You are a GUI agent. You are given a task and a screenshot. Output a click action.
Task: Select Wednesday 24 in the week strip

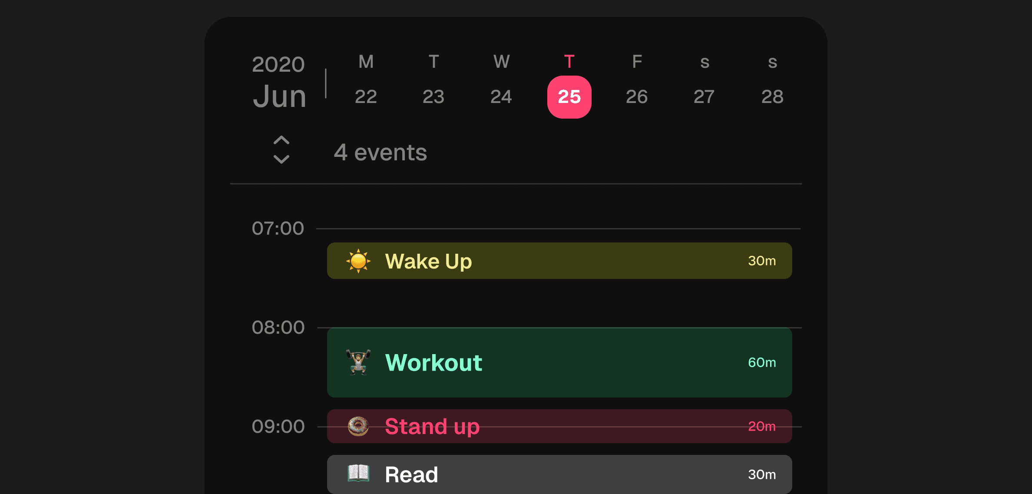click(501, 96)
